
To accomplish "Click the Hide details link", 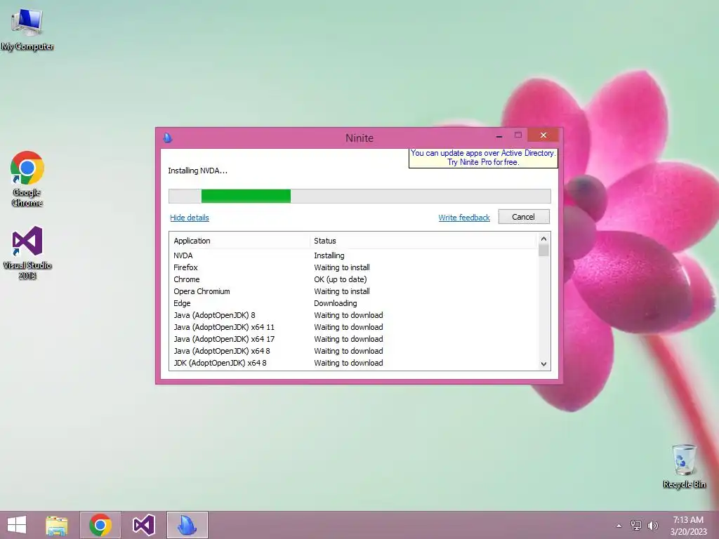I will 190,218.
